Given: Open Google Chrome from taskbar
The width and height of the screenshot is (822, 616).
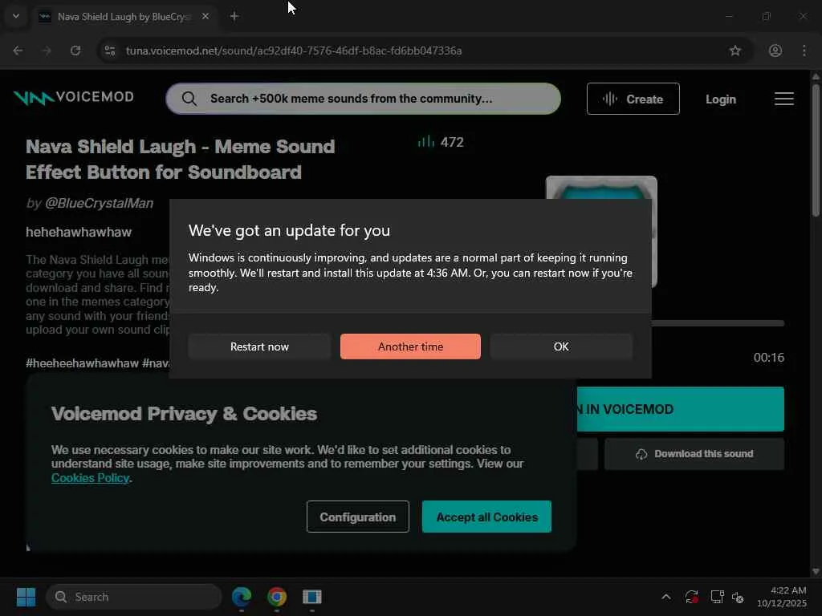Looking at the screenshot, I should [277, 597].
